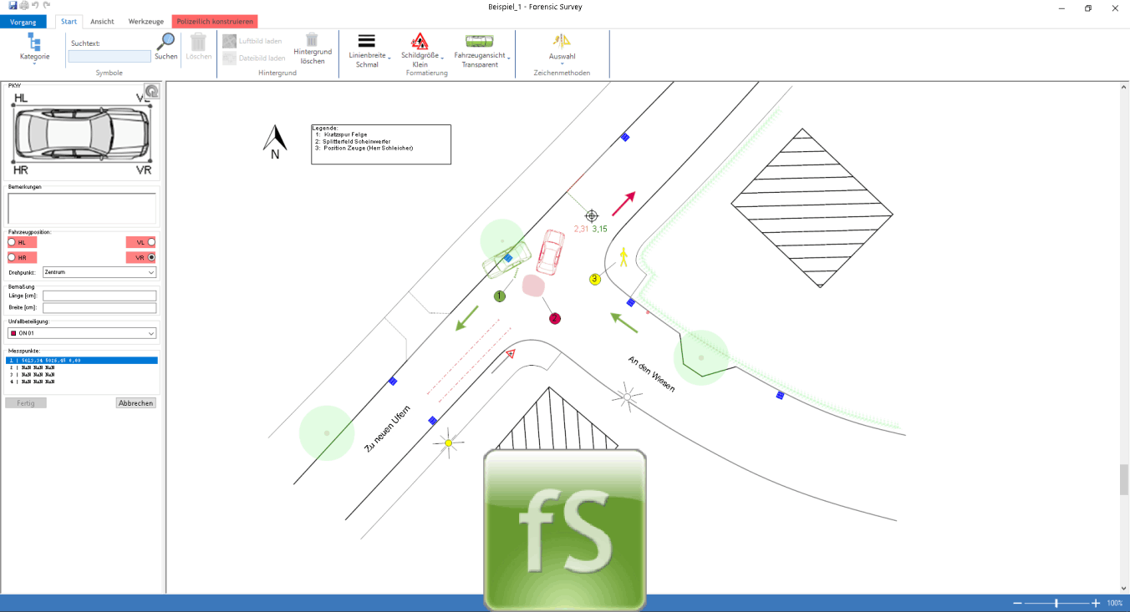This screenshot has width=1130, height=612.
Task: Open the Kategorie tree menu
Action: click(x=34, y=47)
